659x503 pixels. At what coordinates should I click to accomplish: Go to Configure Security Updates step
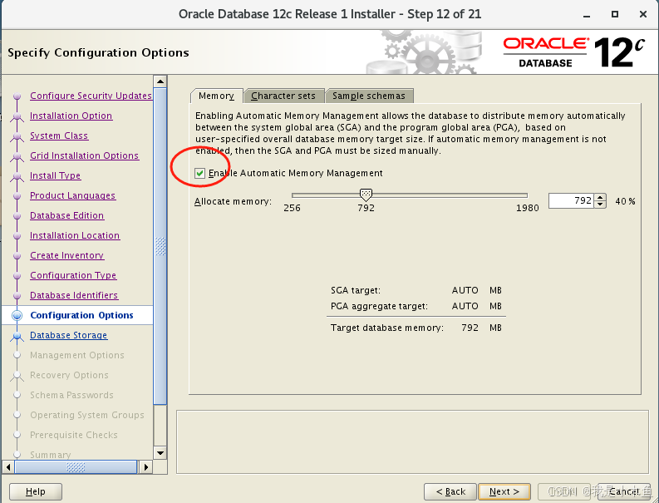click(91, 96)
